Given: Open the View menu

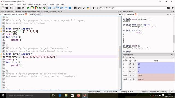Looking at the screenshot, I should [x=57, y=4].
